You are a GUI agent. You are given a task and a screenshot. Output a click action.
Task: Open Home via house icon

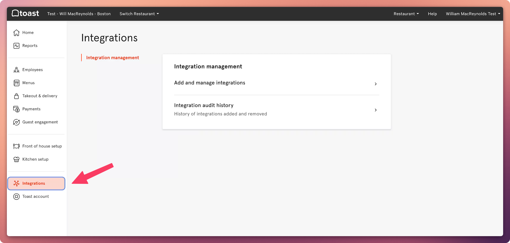16,33
